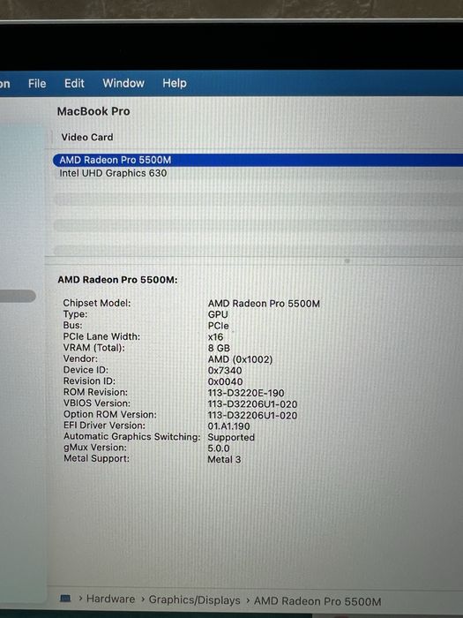Viewport: 463px width, 618px height.
Task: Open the Help menu
Action: click(175, 83)
